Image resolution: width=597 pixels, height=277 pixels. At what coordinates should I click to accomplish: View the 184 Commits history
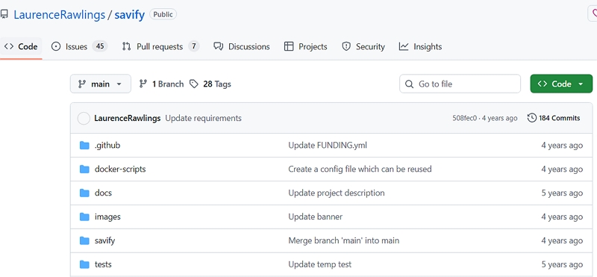[554, 118]
